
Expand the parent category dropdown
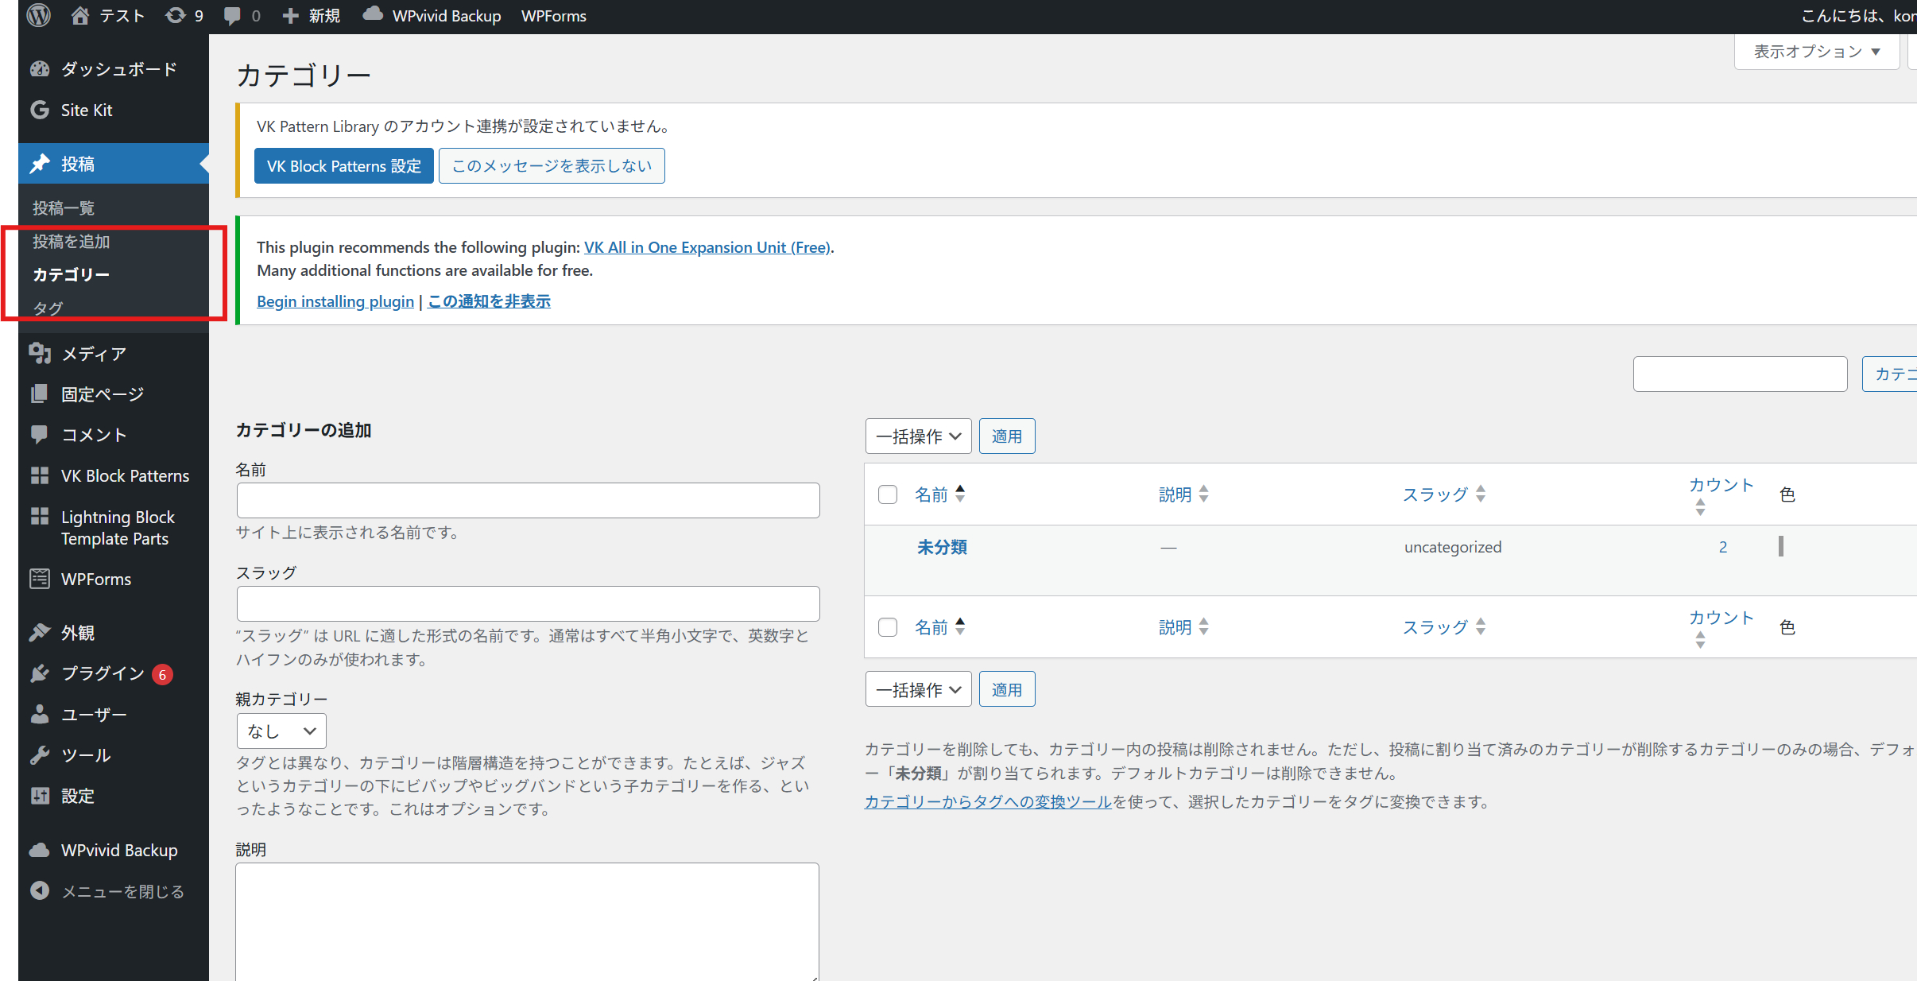[281, 731]
